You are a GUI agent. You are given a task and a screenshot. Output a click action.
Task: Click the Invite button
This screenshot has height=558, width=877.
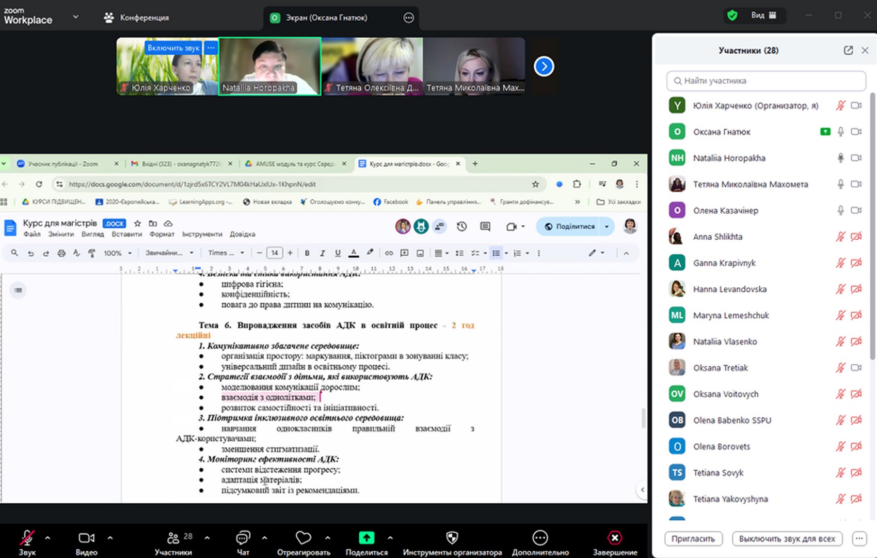point(693,538)
